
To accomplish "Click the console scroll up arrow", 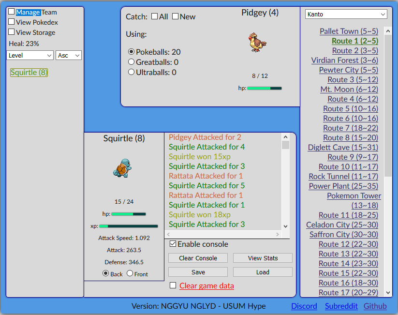I will [x=285, y=137].
